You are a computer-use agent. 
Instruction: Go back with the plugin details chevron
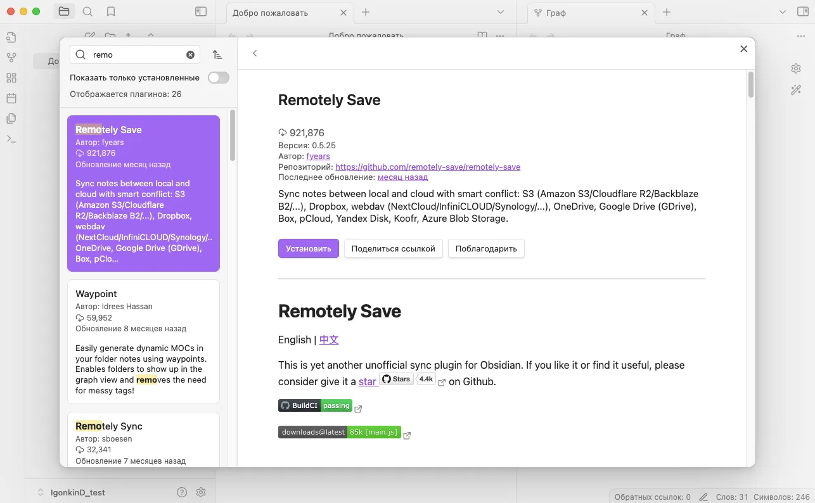pyautogui.click(x=255, y=53)
